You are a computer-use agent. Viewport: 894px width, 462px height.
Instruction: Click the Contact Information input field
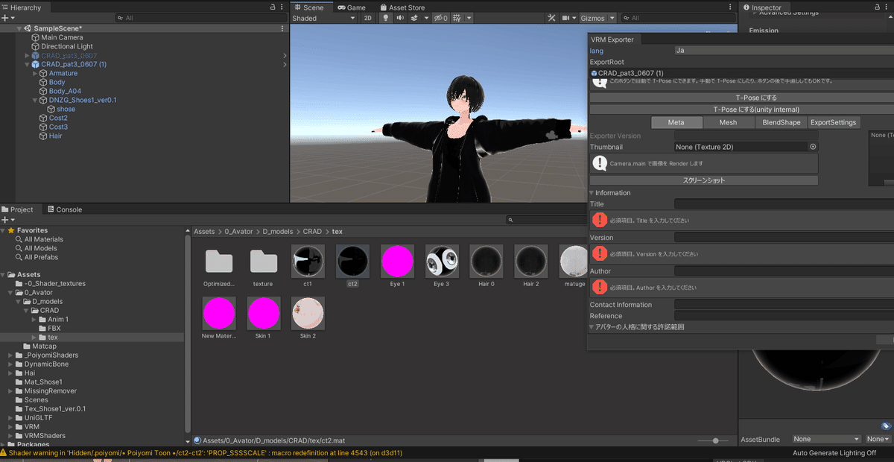(784, 305)
